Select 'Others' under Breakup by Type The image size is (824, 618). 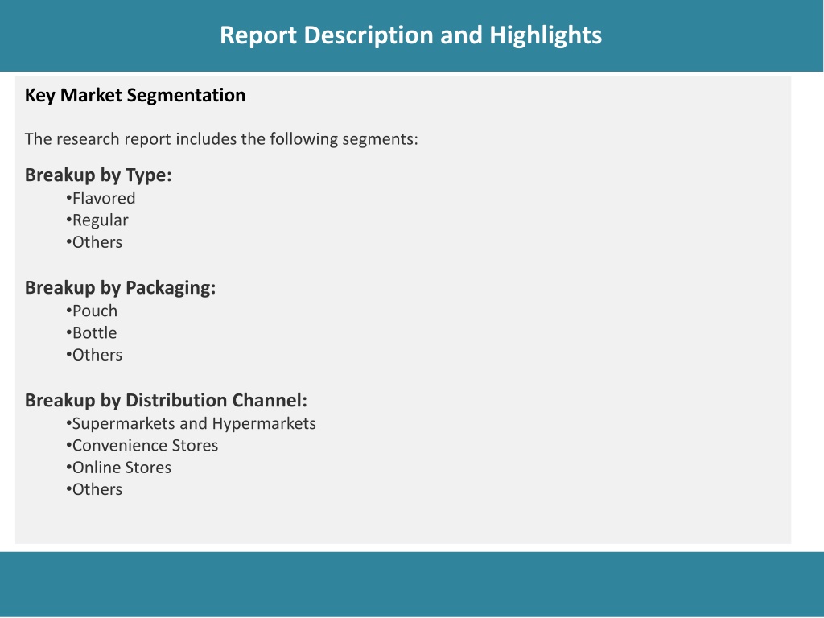(x=94, y=242)
